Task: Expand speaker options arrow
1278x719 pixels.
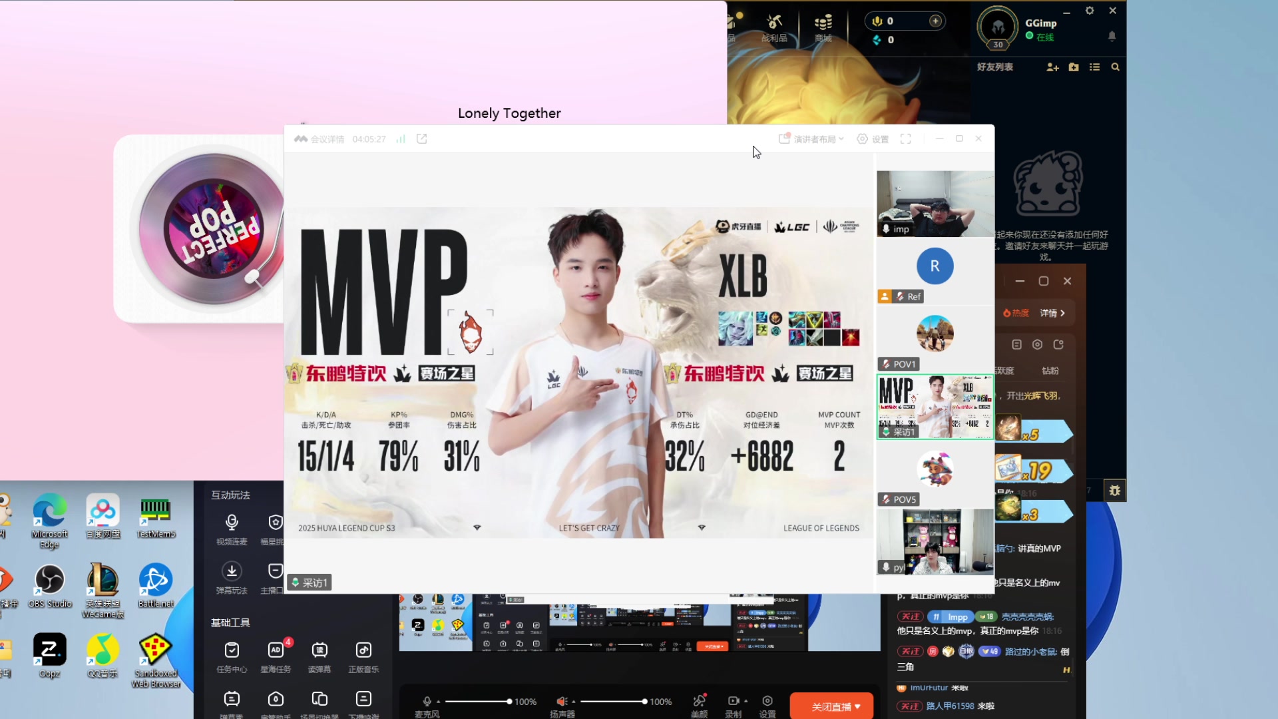Action: 574,701
